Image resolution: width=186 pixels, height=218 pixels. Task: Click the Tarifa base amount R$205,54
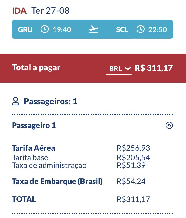click(x=133, y=158)
